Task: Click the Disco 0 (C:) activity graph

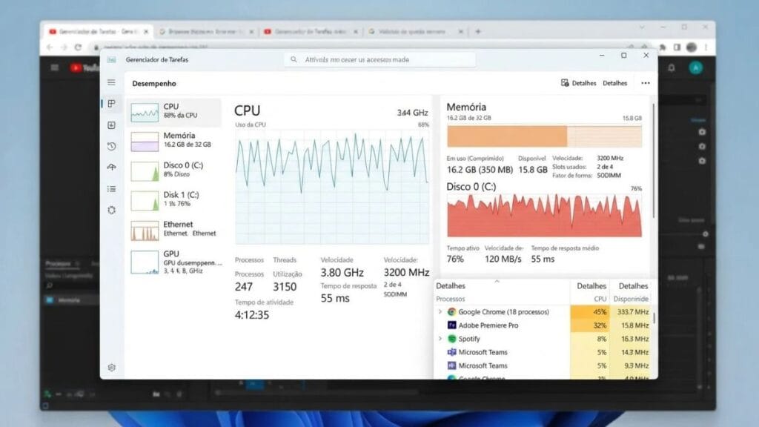Action: (x=544, y=216)
